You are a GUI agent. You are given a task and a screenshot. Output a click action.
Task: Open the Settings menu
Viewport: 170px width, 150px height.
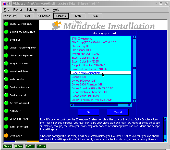pyautogui.click(x=32, y=10)
